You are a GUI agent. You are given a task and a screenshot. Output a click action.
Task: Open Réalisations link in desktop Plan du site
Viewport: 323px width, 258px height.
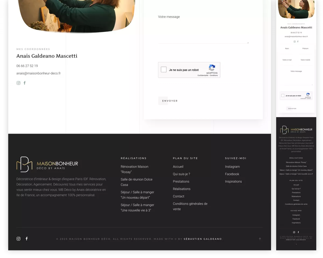[181, 189]
